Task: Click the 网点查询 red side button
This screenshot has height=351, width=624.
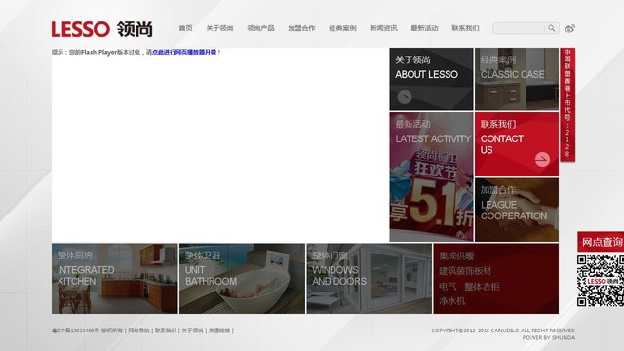Action: click(x=601, y=242)
